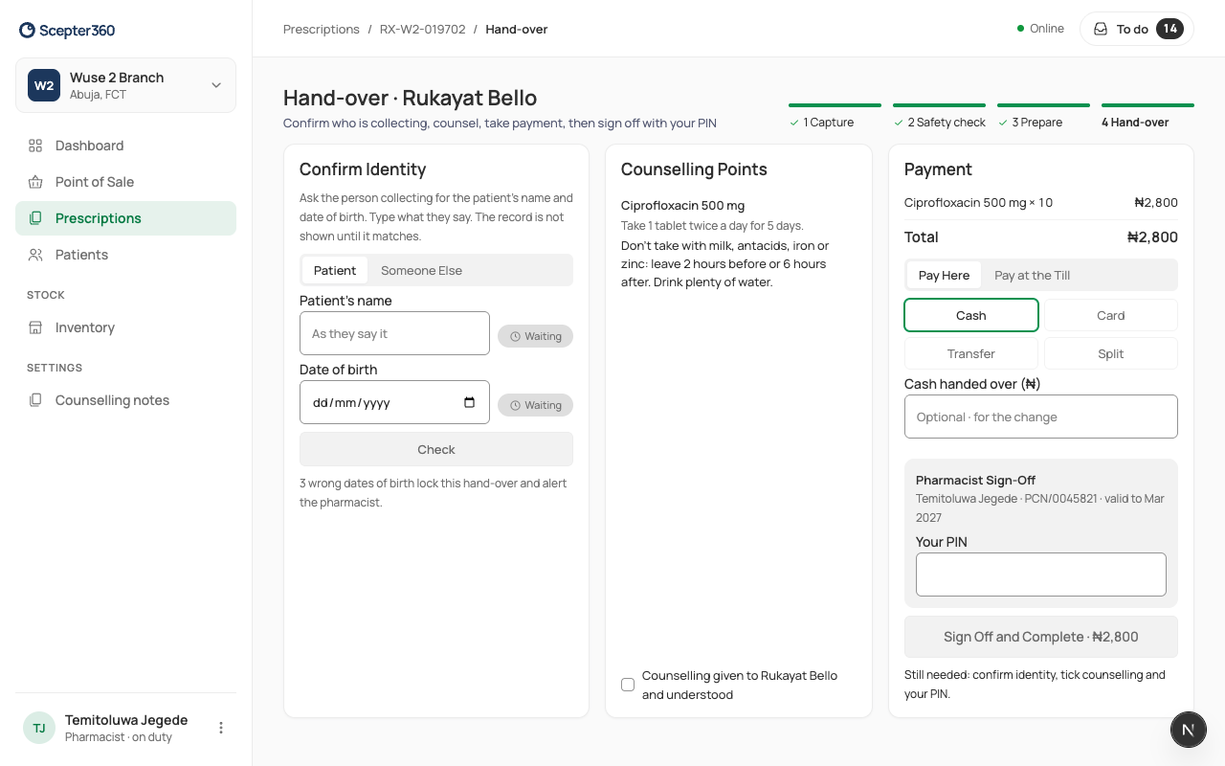
Task: Click step 2 Safety check in progress
Action: (x=939, y=117)
